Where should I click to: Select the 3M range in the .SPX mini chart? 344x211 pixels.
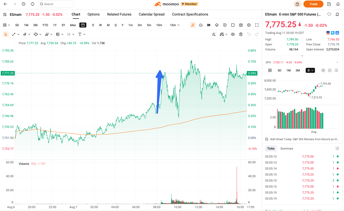point(298,70)
